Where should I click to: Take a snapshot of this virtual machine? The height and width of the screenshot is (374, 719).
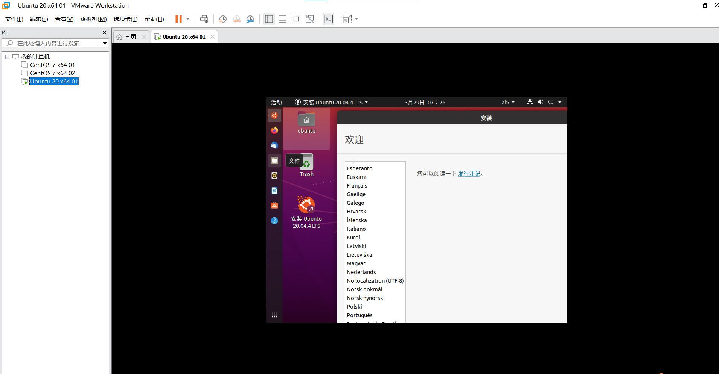223,19
